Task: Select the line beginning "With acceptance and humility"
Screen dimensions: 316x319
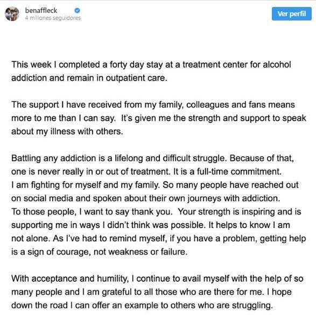Action: click(x=158, y=279)
